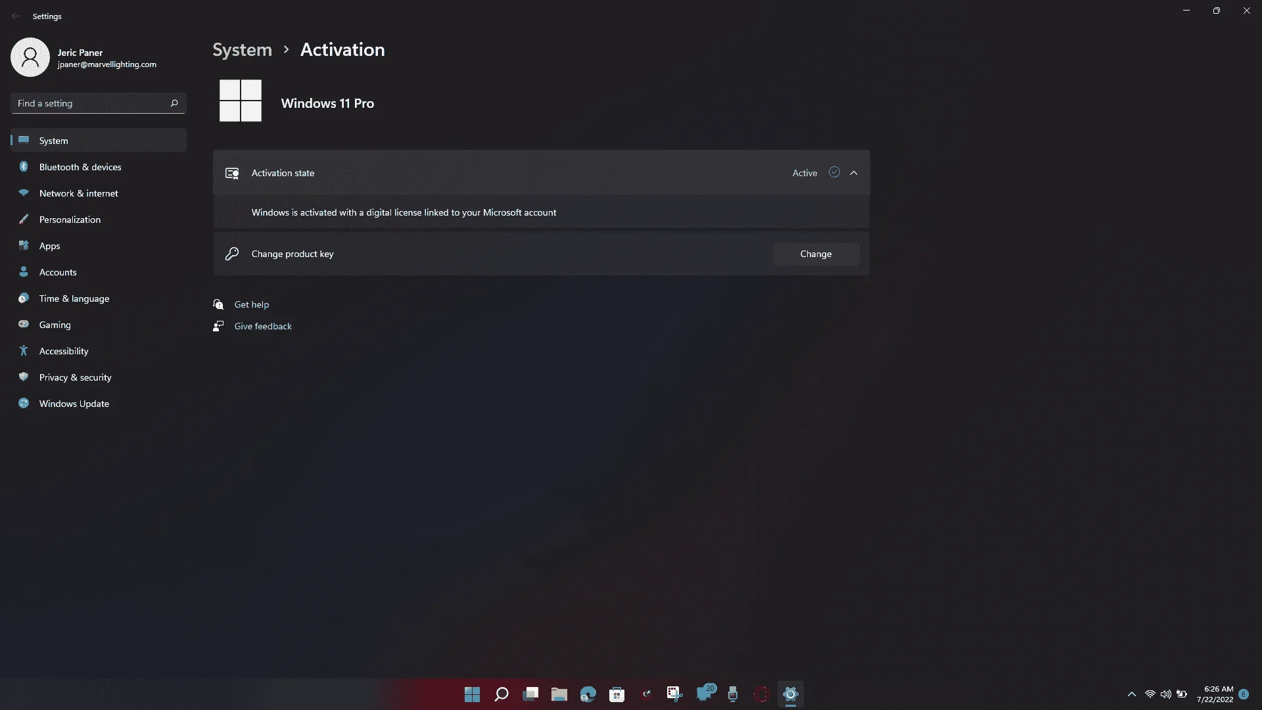This screenshot has height=710, width=1262.
Task: Restore down the Settings window
Action: 1217,11
